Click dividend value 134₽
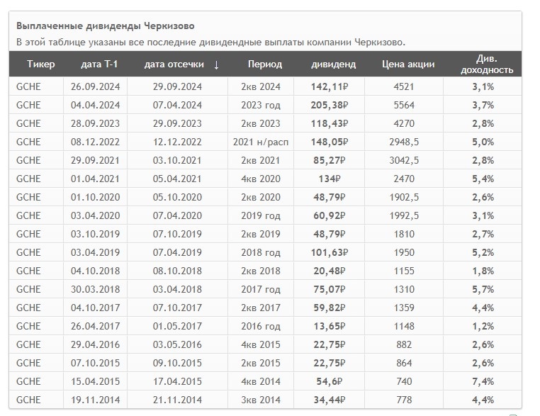Screen dimensions: 540x416 [330, 179]
